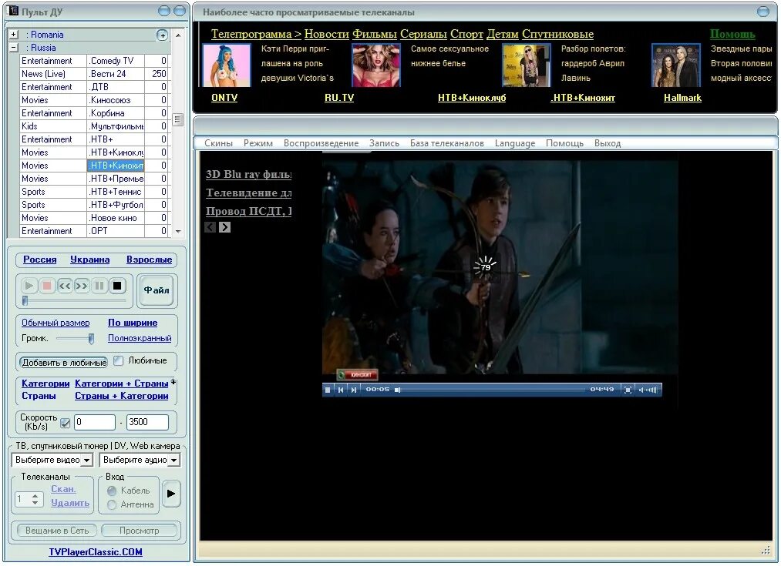781x566 pixels.
Task: Go to next ad with right arrow
Action: tap(224, 227)
